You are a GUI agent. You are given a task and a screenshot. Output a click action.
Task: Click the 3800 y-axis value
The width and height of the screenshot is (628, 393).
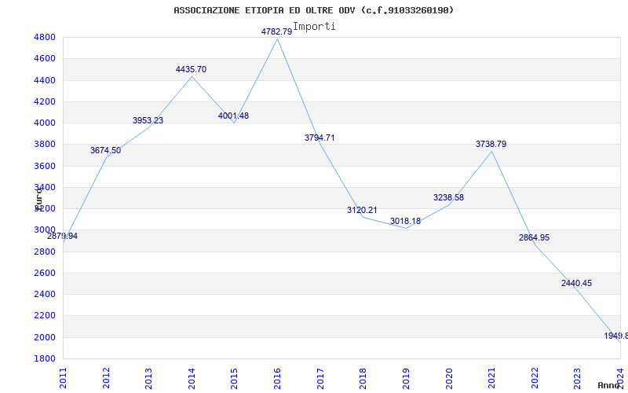[45, 145]
